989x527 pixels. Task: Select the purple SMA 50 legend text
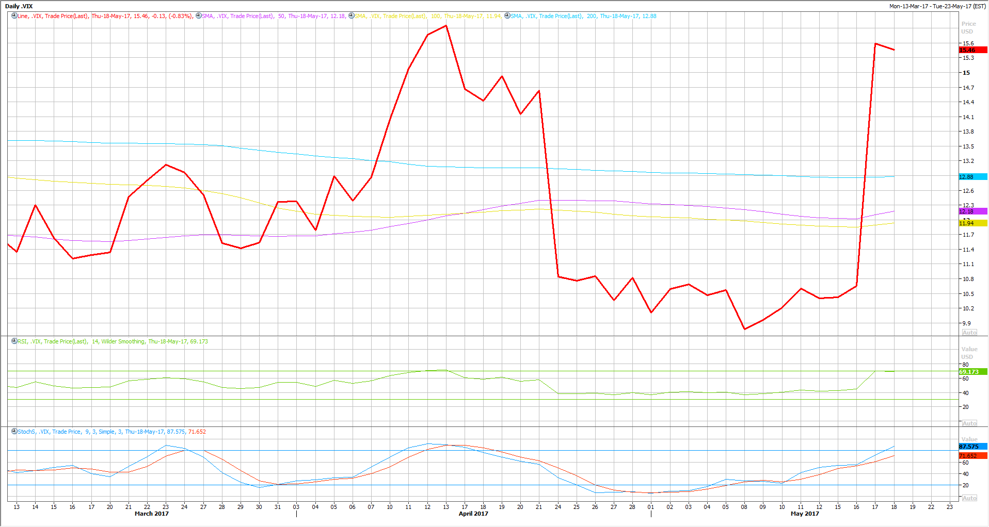(274, 17)
